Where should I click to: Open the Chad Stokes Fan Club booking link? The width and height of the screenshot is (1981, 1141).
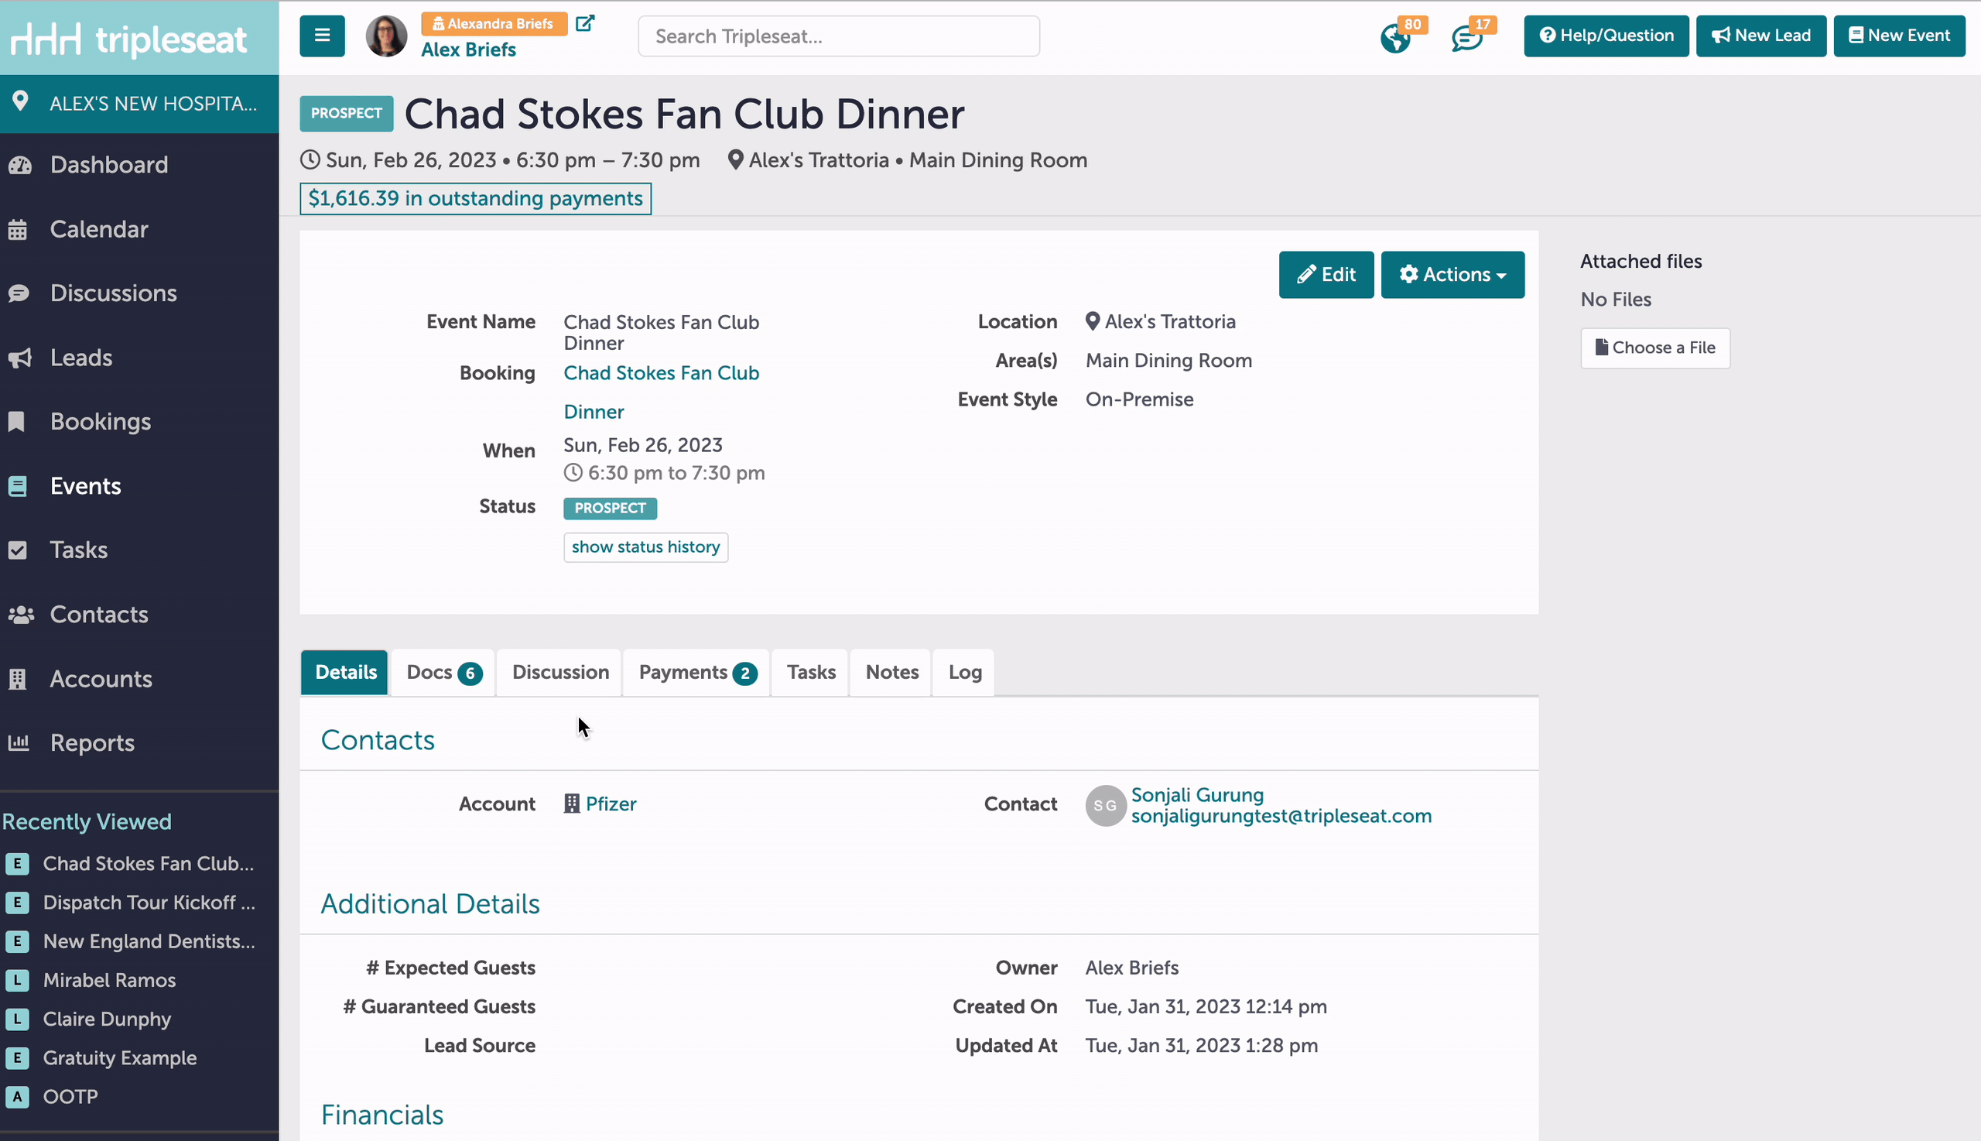click(661, 392)
